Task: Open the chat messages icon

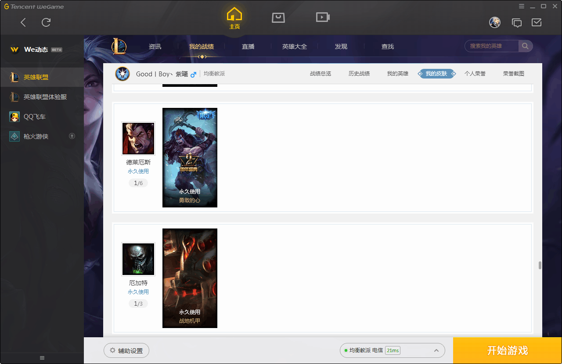Action: click(x=517, y=23)
